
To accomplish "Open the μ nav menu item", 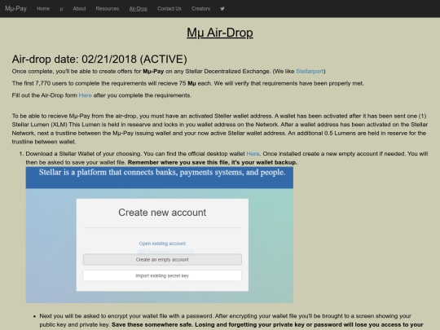I will click(x=61, y=9).
